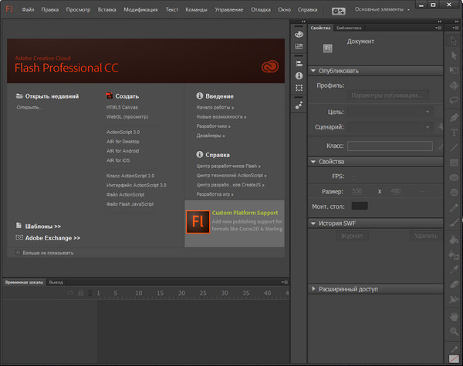
Task: Toggle layer visibility eye in timeline header
Action: 70,293
